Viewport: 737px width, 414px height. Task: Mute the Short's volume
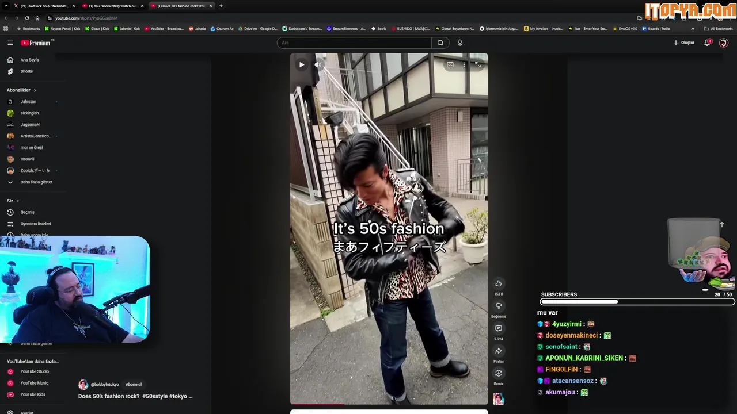point(318,65)
